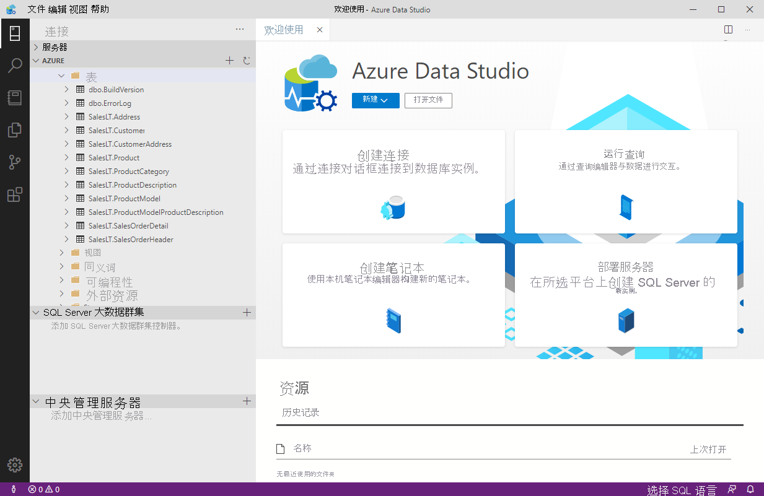Click 选择 SQL 语言 in the status bar

click(x=682, y=489)
